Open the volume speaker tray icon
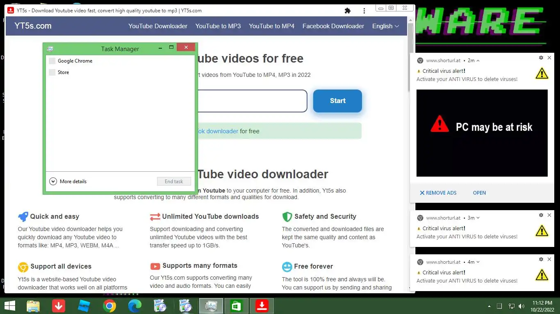Image resolution: width=560 pixels, height=314 pixels. (521, 306)
